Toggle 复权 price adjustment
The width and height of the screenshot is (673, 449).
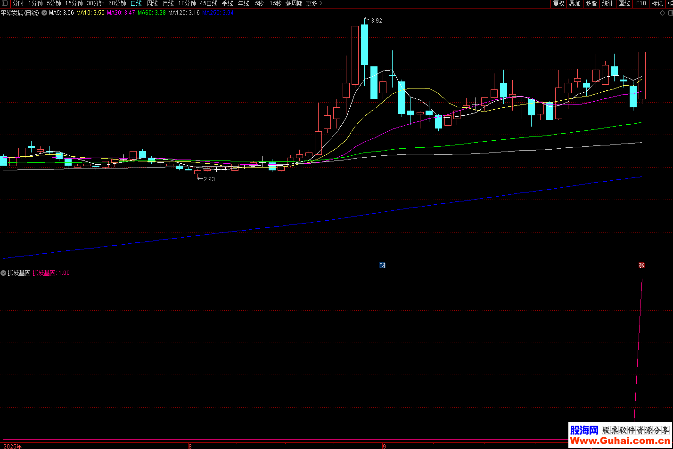pyautogui.click(x=558, y=3)
